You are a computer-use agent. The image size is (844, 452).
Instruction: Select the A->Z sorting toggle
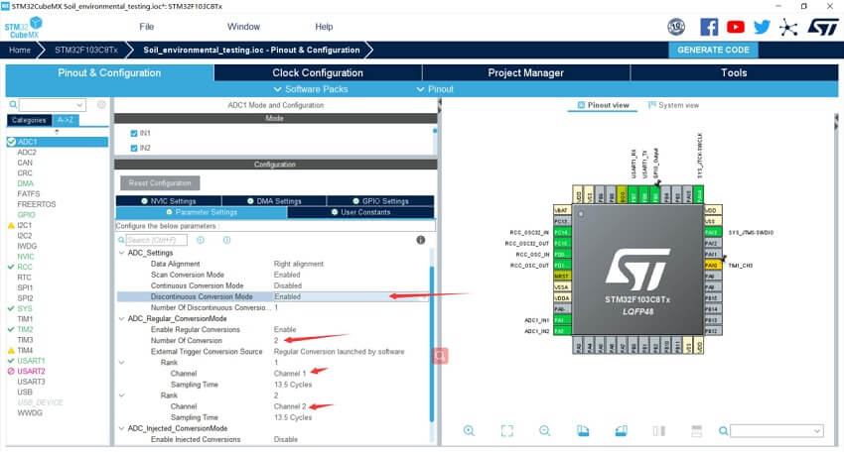coord(66,120)
